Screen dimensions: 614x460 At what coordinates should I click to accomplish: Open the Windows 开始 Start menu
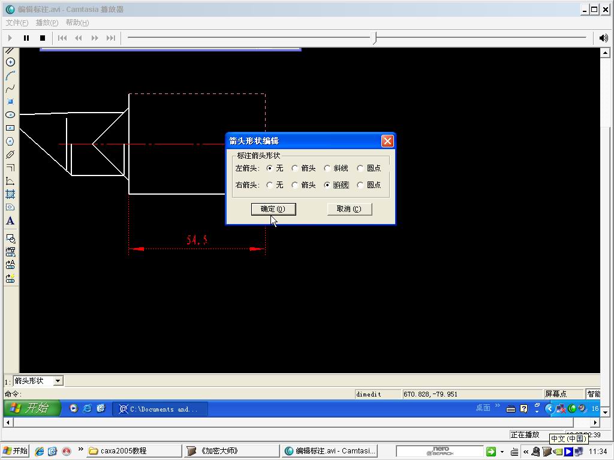tap(15, 451)
